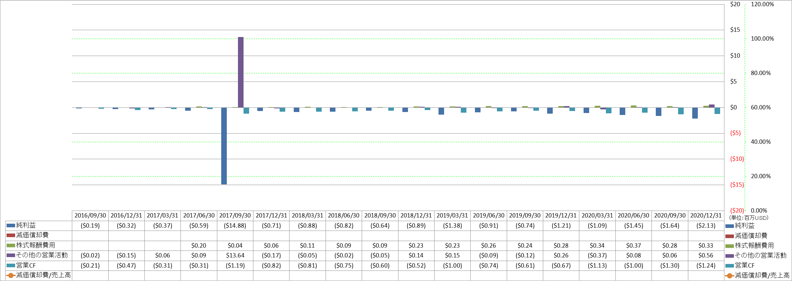Image resolution: width=792 pixels, height=281 pixels.
Task: Click the 0.00% secondary axis label
Action: coord(759,211)
